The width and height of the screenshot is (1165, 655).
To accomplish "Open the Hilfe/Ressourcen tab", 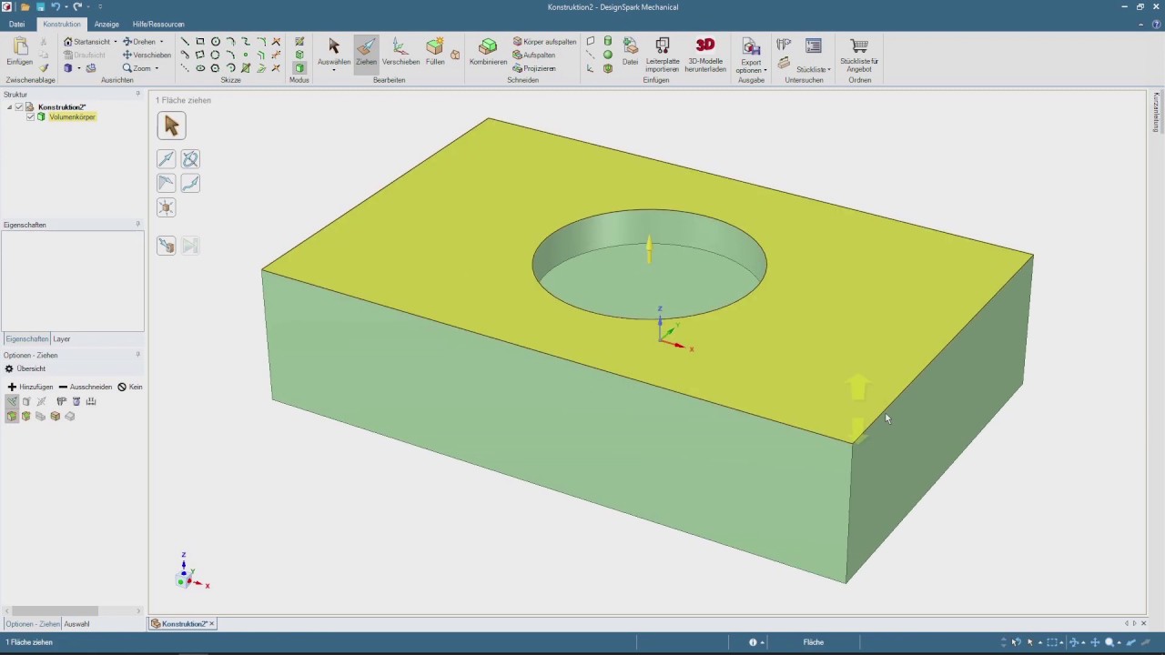I will click(x=158, y=25).
